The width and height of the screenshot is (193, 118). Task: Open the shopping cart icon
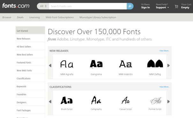tap(176, 6)
